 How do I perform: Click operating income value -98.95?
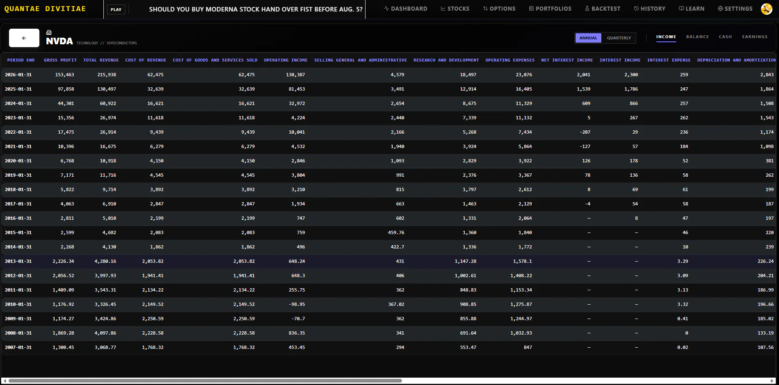[297, 304]
